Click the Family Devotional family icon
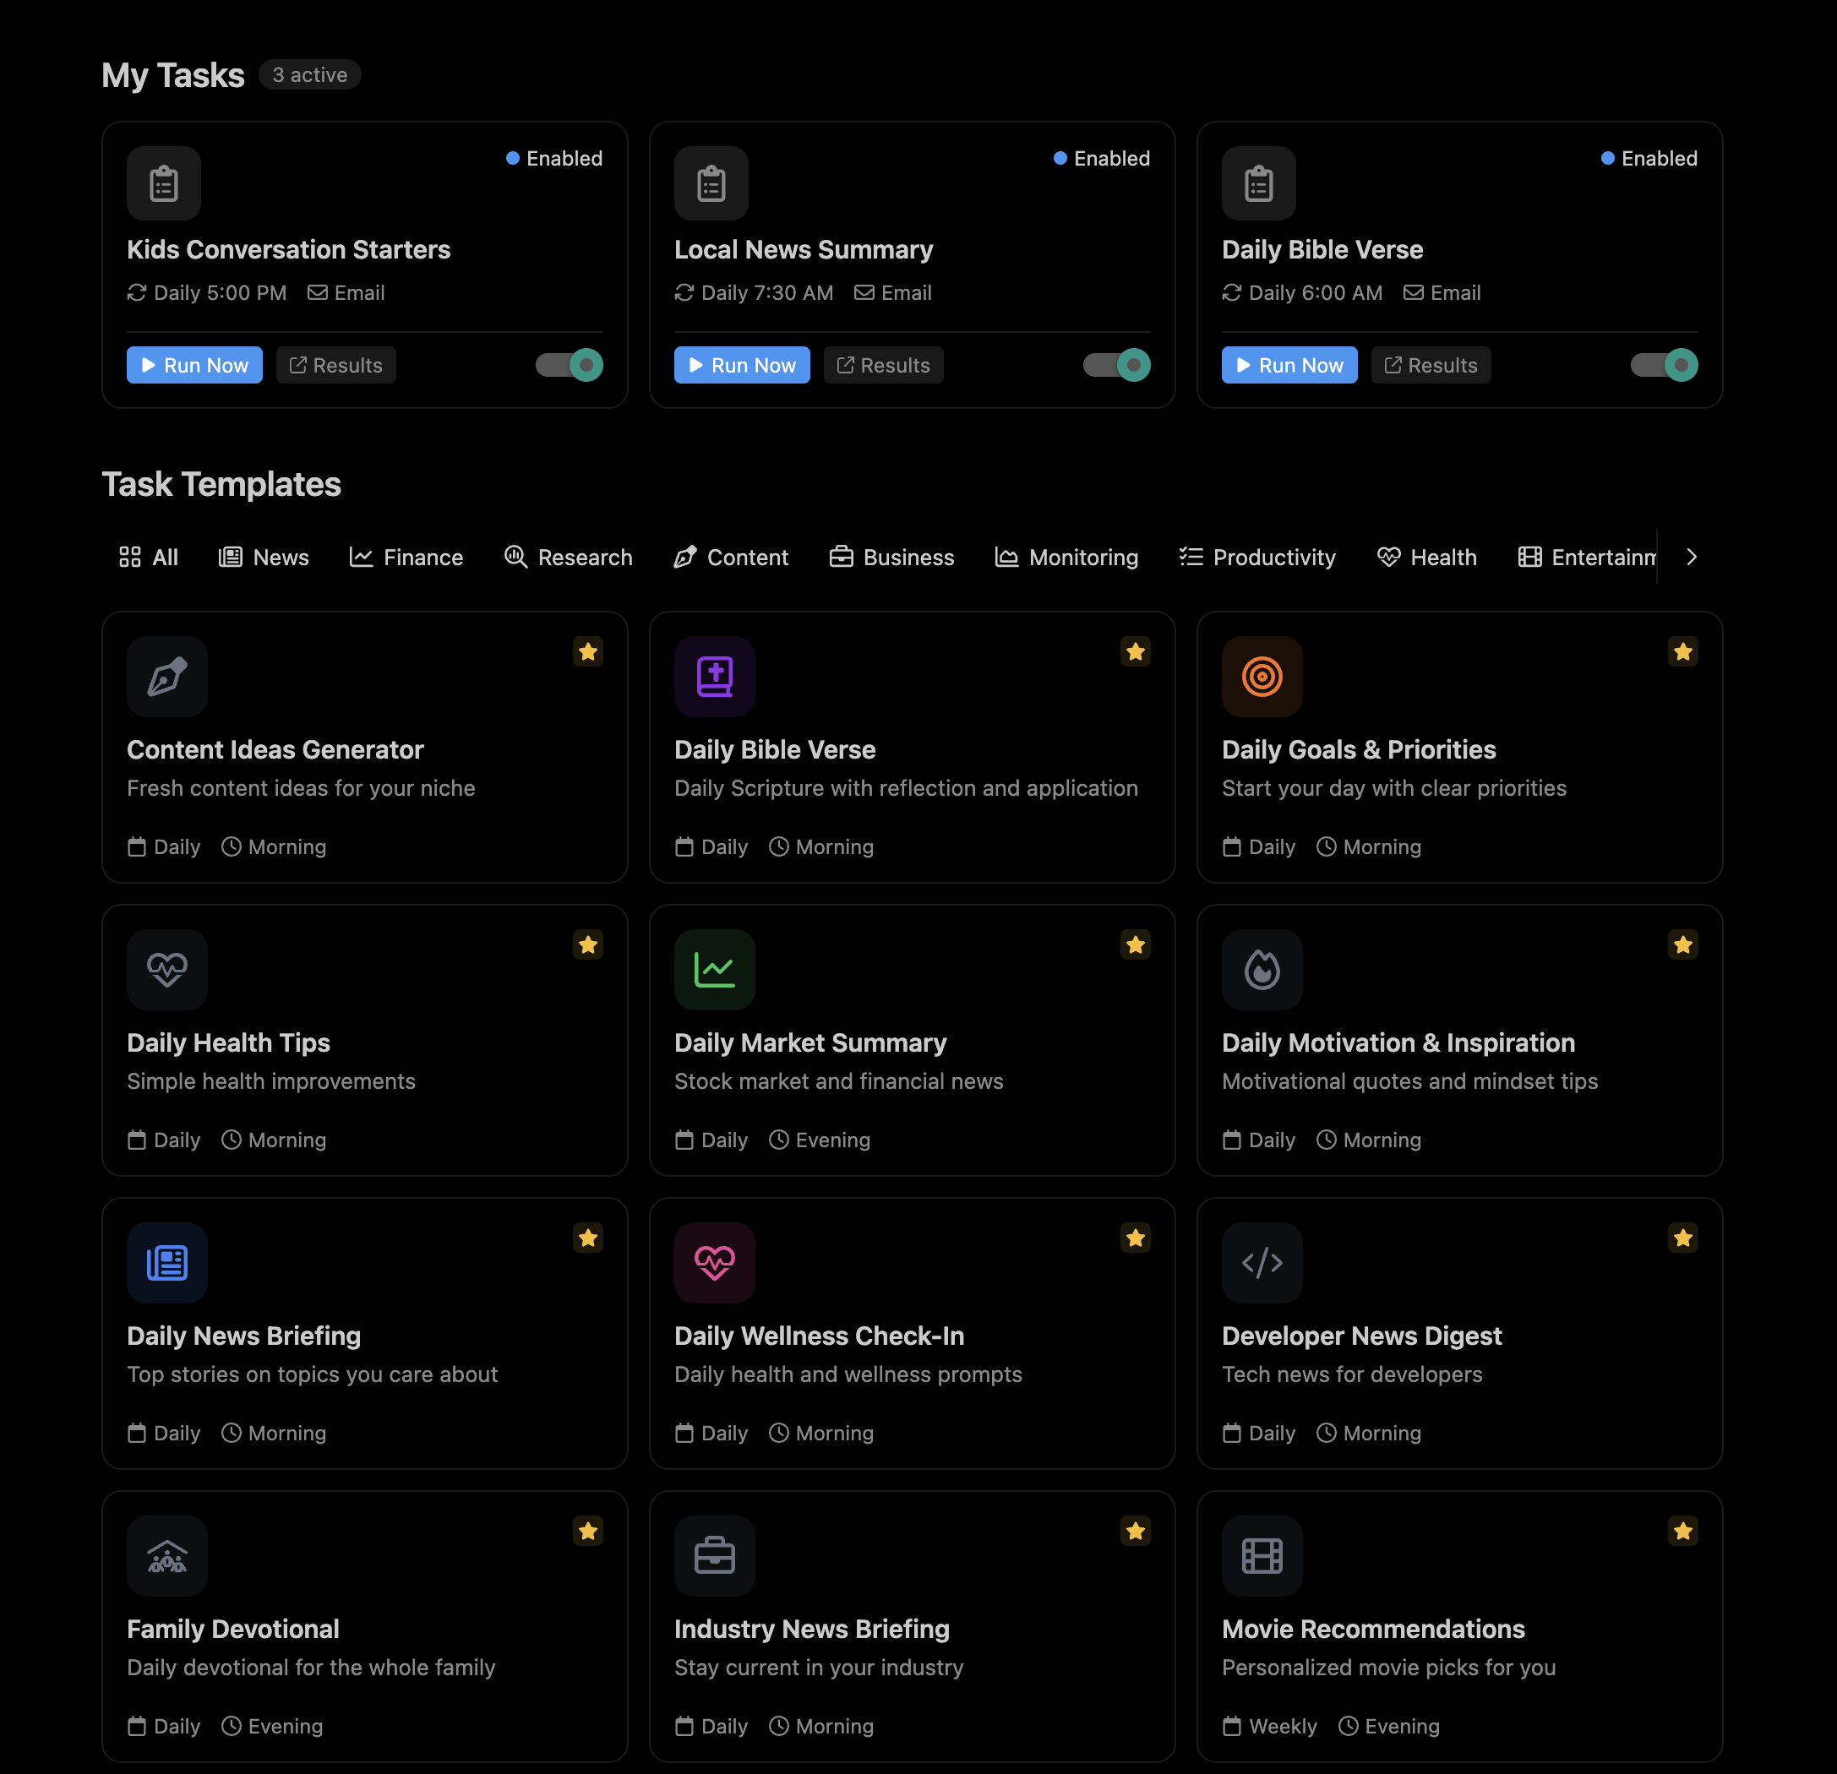This screenshot has width=1837, height=1774. [x=166, y=1557]
